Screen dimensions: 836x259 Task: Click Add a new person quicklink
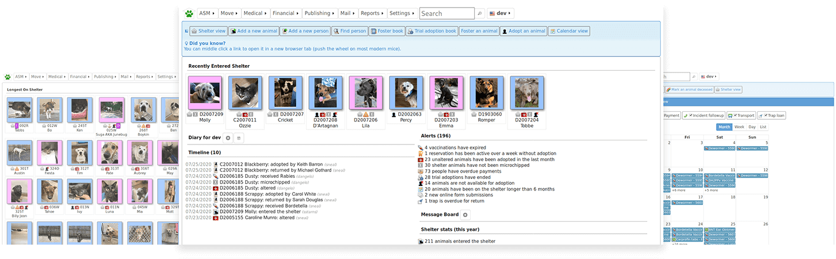[305, 31]
